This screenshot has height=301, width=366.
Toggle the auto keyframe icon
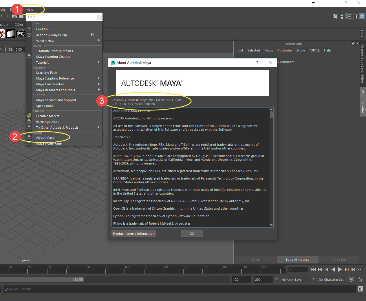pyautogui.click(x=351, y=279)
